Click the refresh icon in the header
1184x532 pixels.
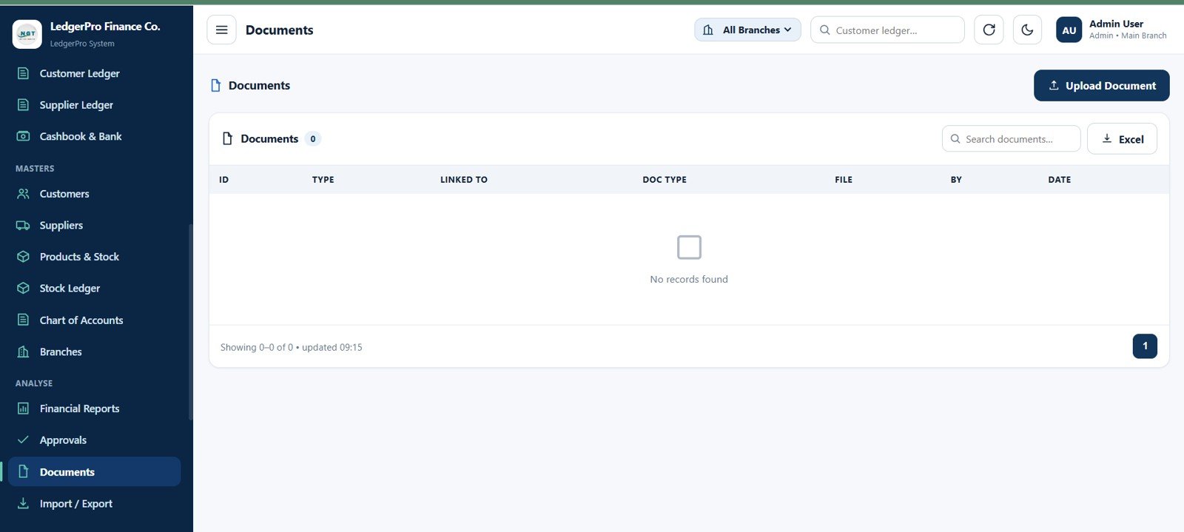(x=989, y=30)
